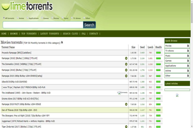This screenshot has width=193, height=128.
Task: Select the Anime search category radio
Action: (18, 18)
